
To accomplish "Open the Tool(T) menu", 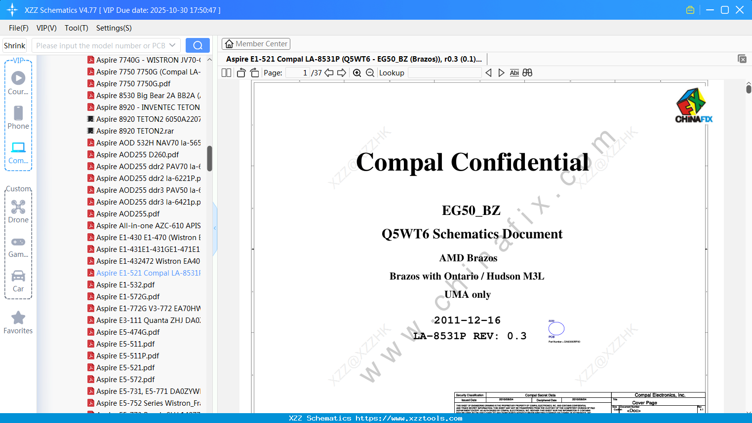I will [x=77, y=28].
